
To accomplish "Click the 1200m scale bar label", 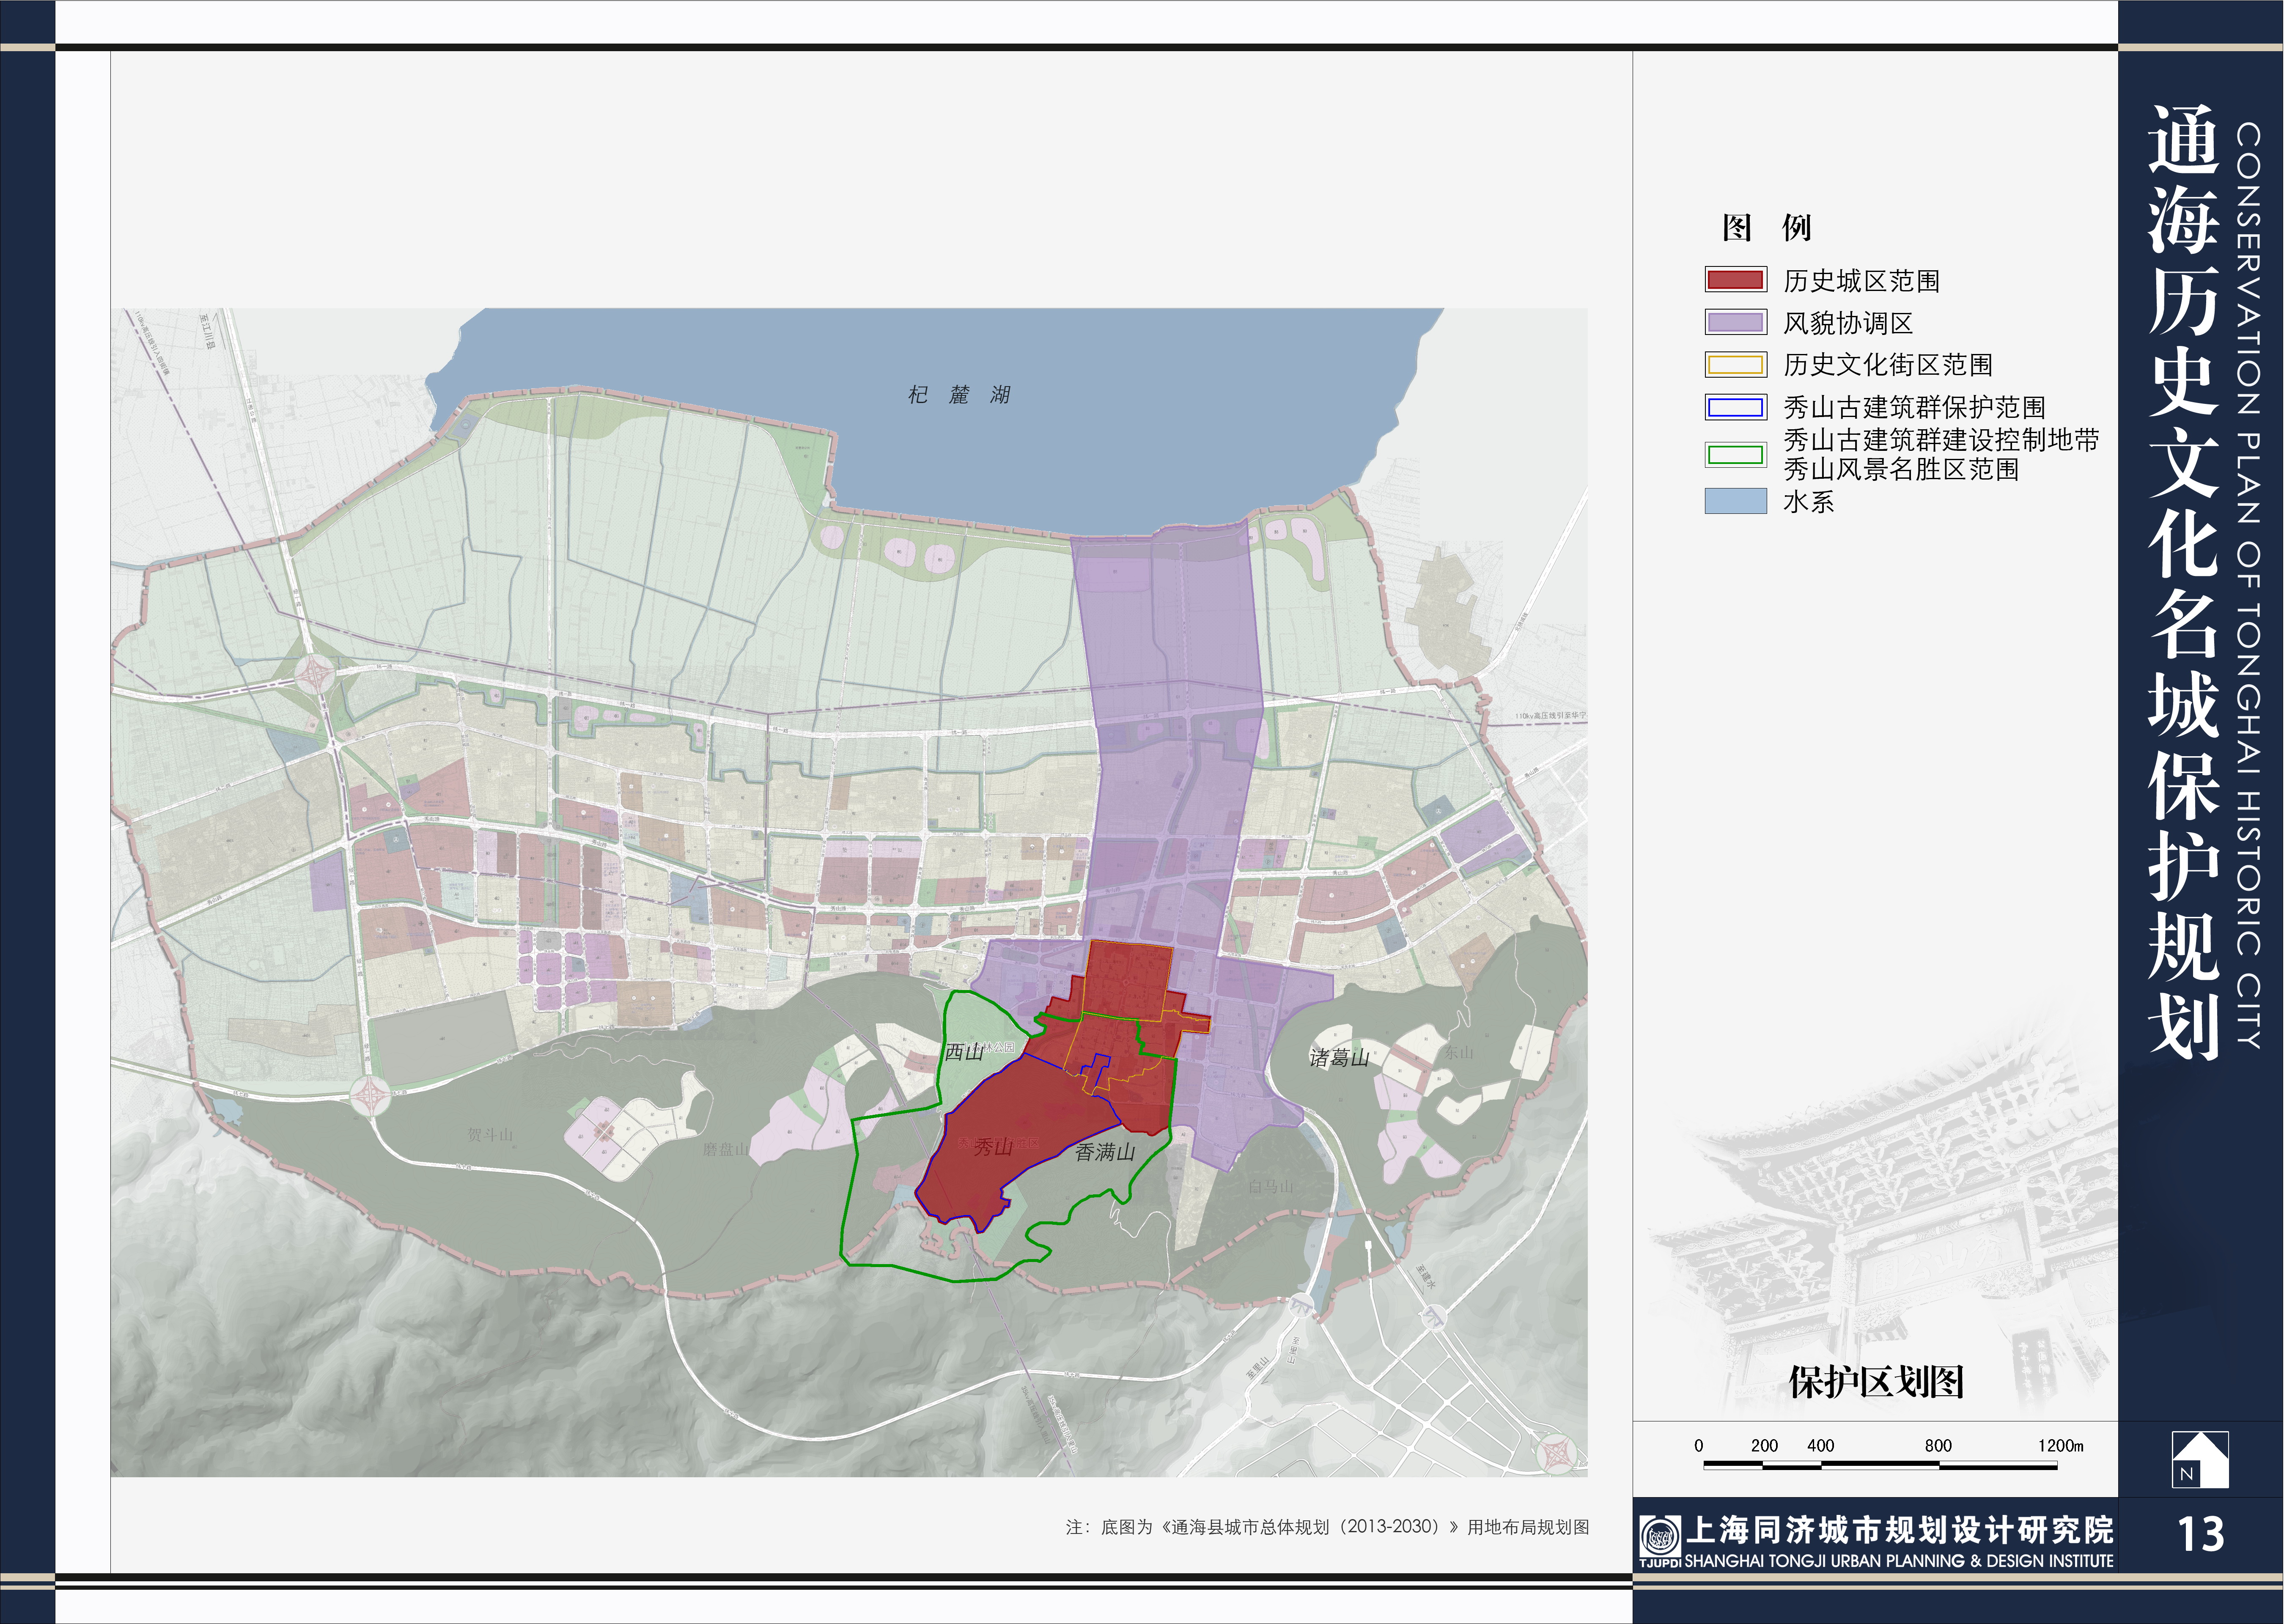I will tap(2061, 1445).
